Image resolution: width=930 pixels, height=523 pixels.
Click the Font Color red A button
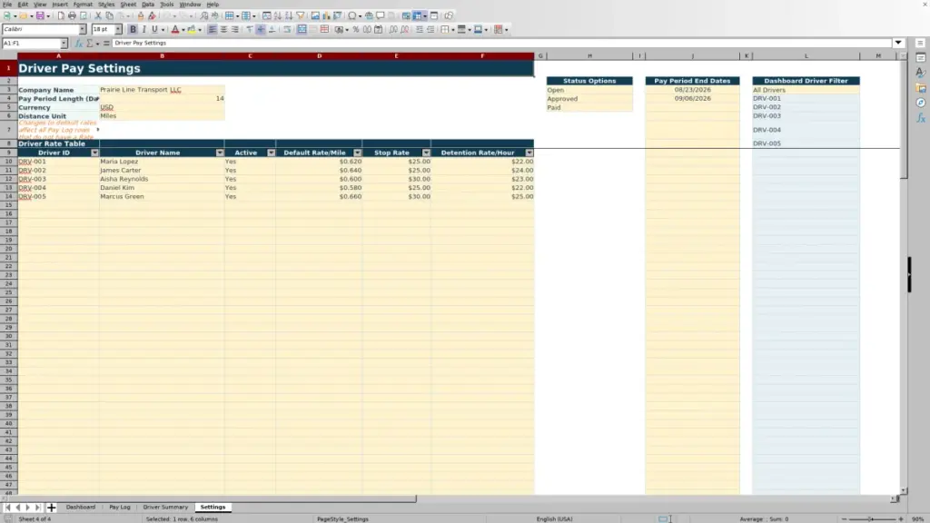[175, 29]
